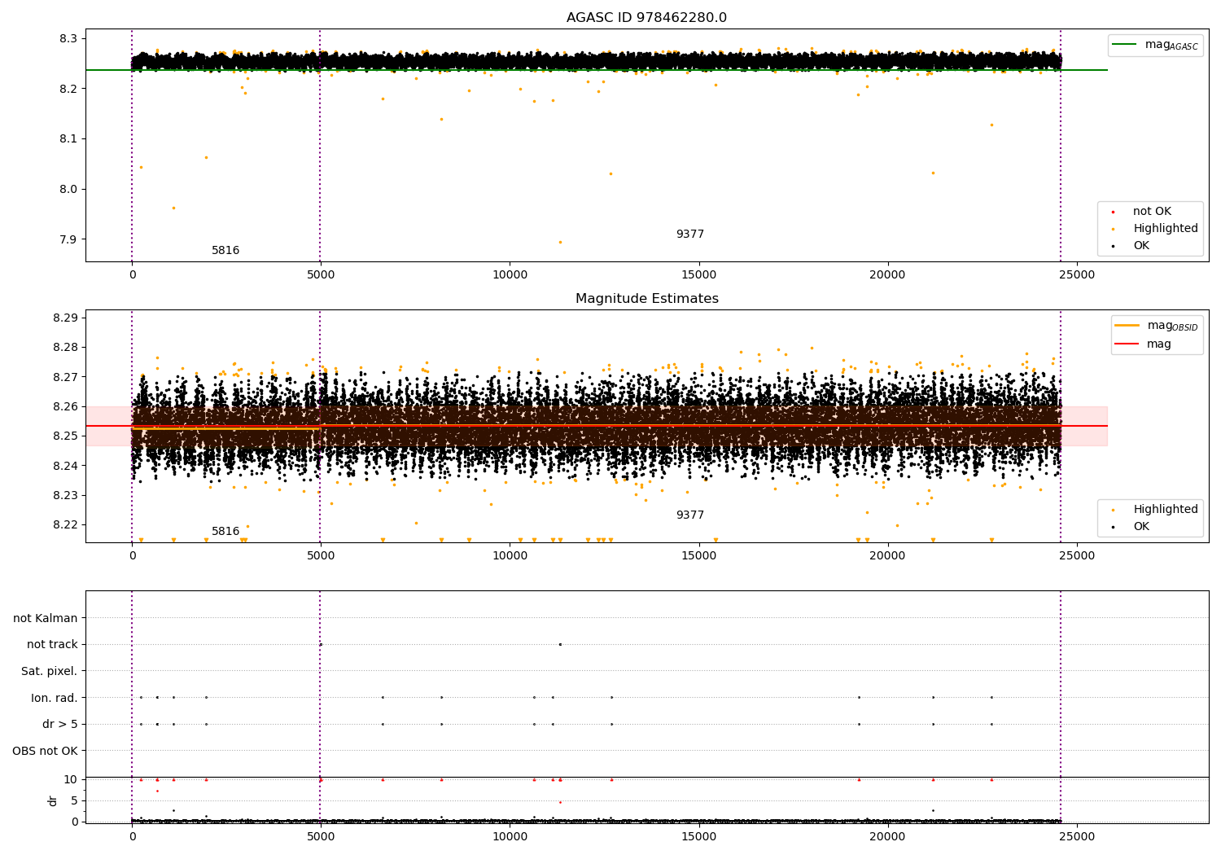
Task: Click the 25000 x-axis tick under the top plot
Action: 1077,275
